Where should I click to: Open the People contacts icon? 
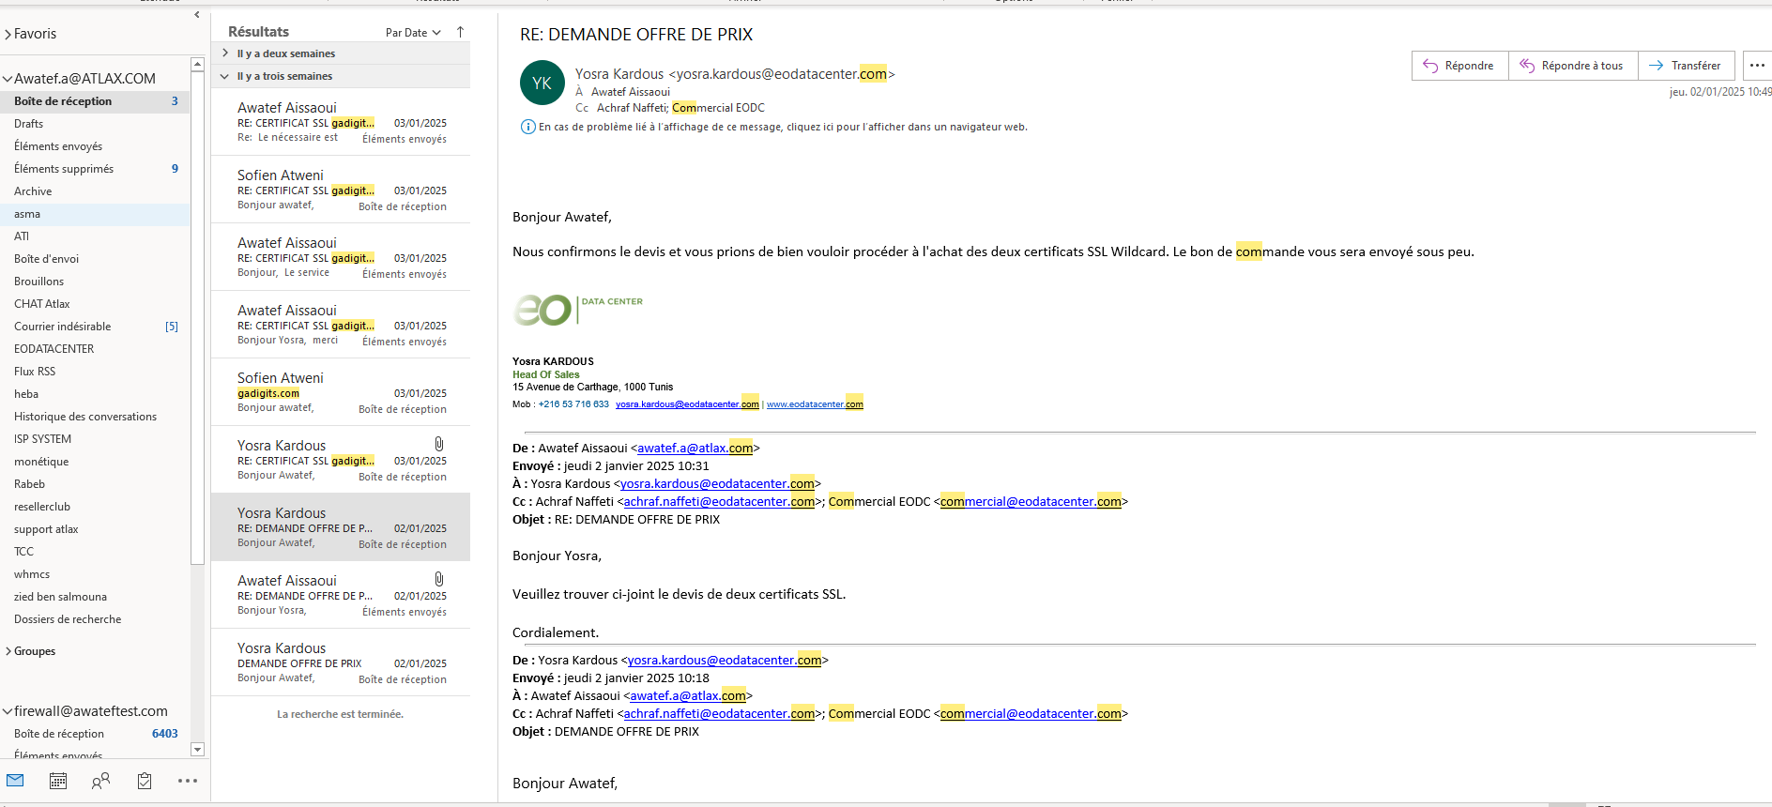[x=100, y=780]
